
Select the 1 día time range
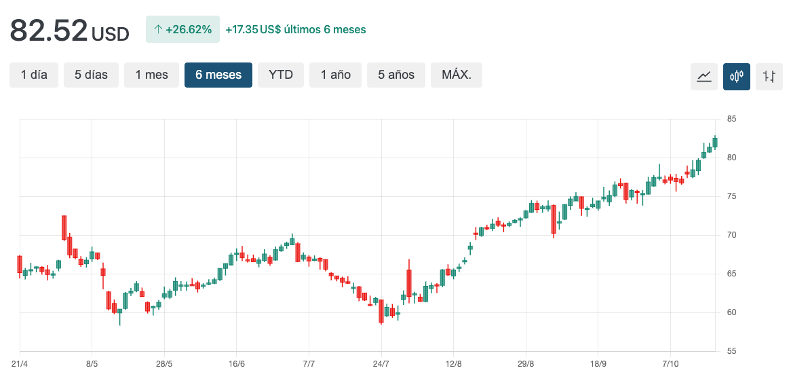[x=34, y=75]
